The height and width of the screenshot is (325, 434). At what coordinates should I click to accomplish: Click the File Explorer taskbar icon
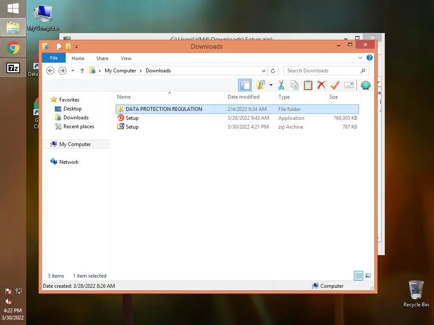[x=13, y=28]
